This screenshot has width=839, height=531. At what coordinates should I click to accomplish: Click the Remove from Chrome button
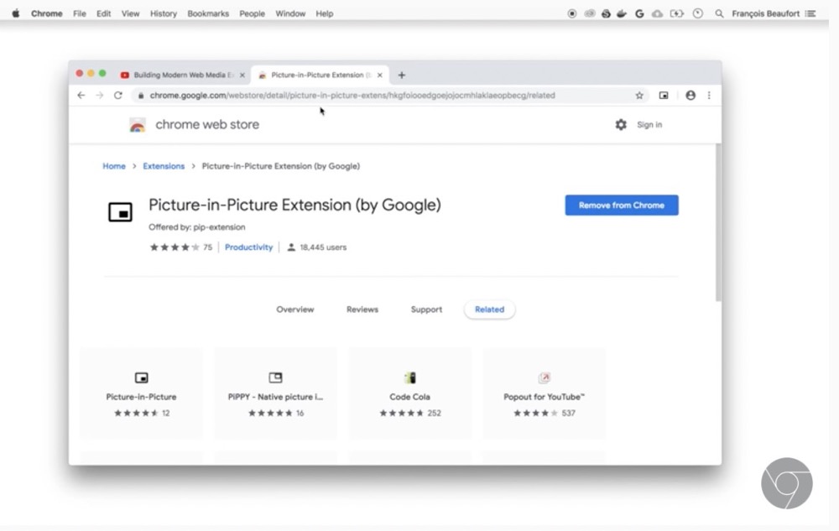tap(621, 206)
